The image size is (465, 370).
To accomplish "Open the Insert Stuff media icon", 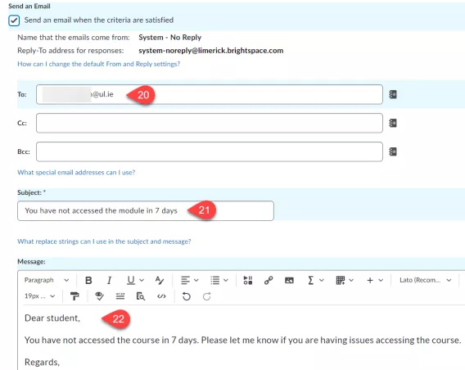I will [247, 280].
